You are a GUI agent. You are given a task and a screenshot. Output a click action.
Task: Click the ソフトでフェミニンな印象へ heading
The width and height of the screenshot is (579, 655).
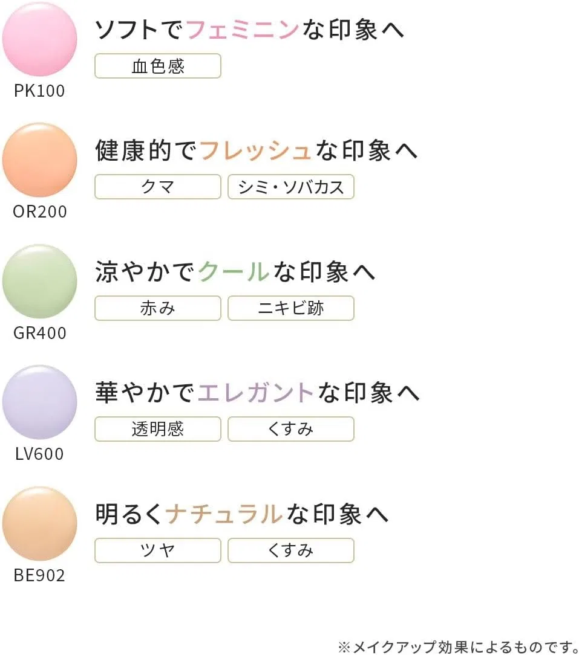pyautogui.click(x=250, y=30)
